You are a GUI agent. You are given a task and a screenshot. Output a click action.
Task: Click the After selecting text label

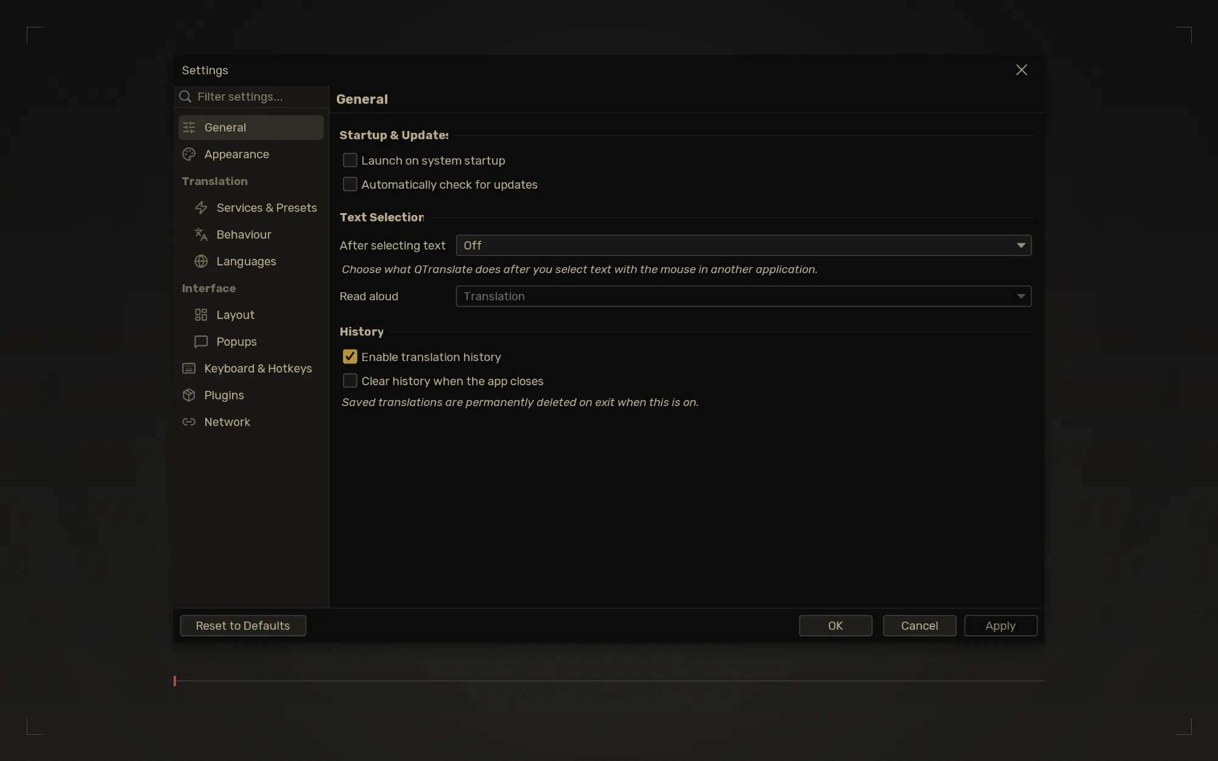click(393, 245)
